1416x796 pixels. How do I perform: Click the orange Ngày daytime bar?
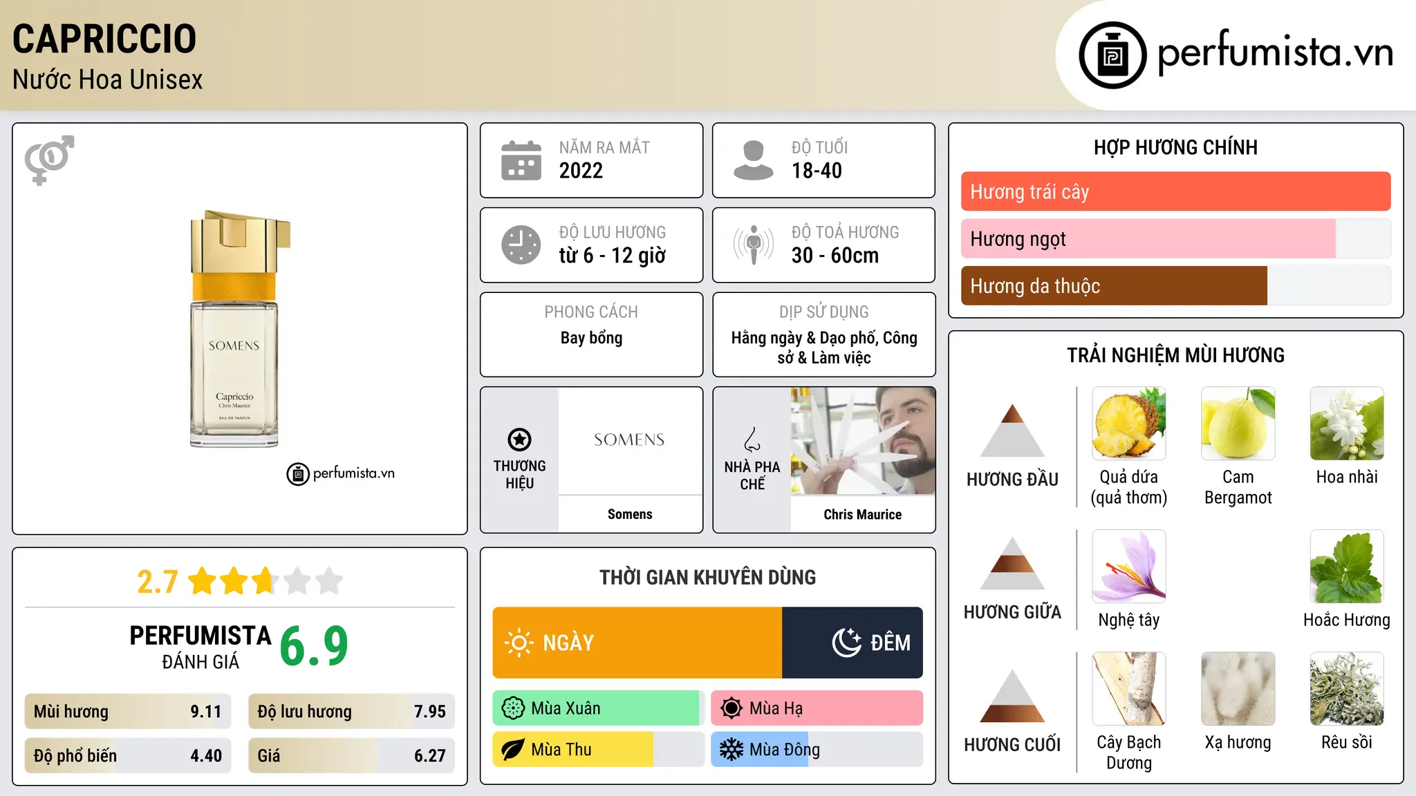[637, 643]
